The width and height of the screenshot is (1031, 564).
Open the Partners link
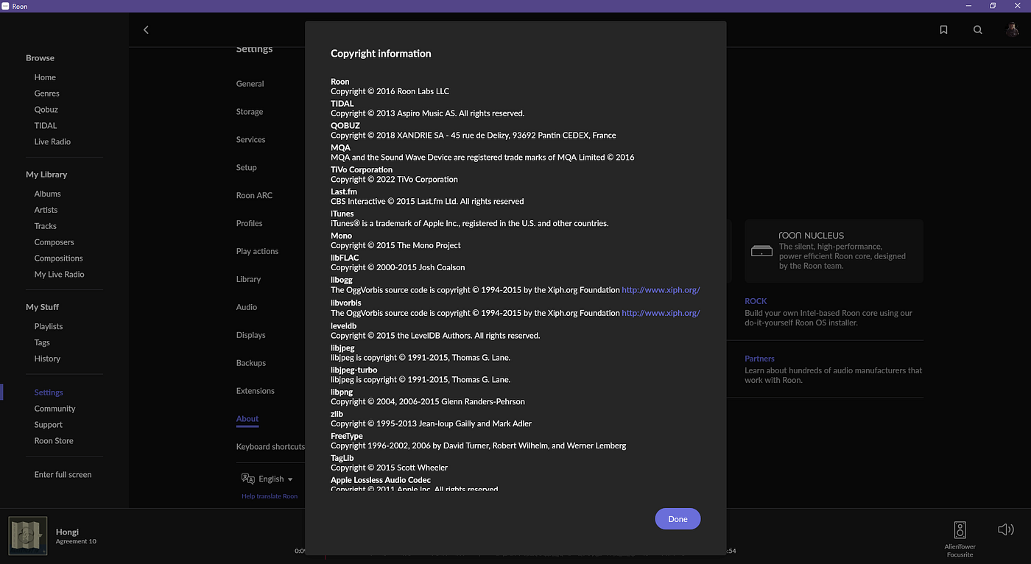click(x=759, y=359)
